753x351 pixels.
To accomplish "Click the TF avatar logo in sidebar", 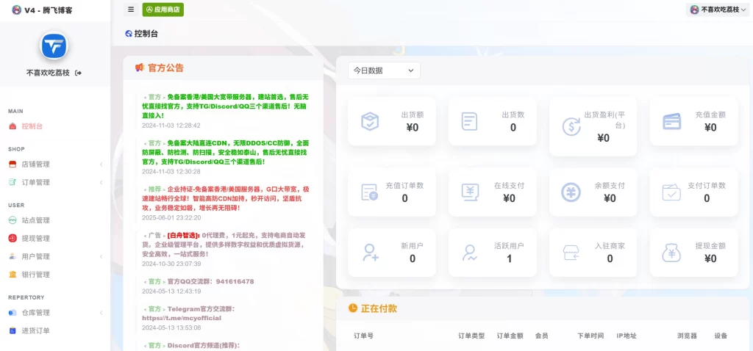I will [54, 46].
